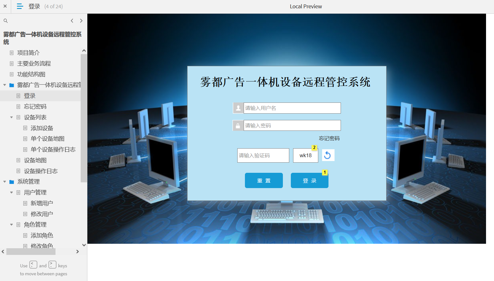The image size is (494, 281).
Task: Collapse the 角色管理 tree node arrow
Action: click(11, 225)
